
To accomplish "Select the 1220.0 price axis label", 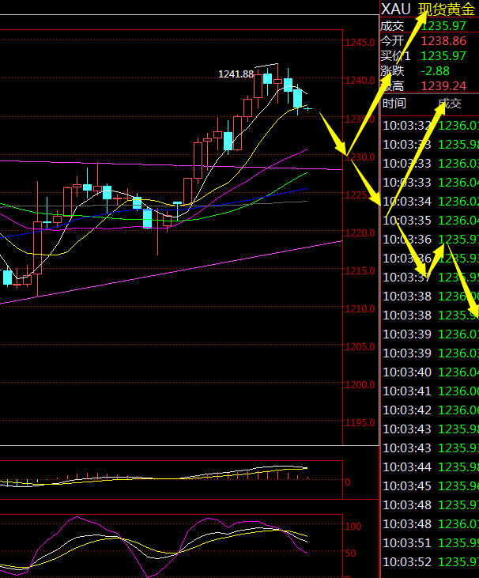I will pos(360,233).
